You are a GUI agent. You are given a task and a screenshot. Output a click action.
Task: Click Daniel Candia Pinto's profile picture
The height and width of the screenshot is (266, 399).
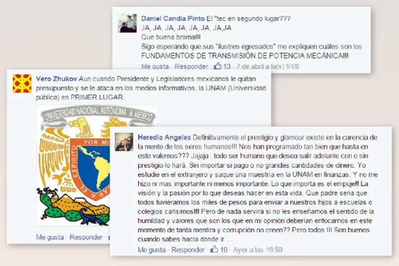click(x=127, y=23)
